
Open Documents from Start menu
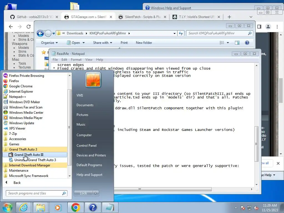coord(85,105)
